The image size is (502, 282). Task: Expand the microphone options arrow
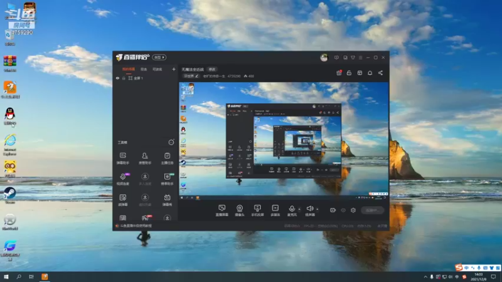(299, 209)
